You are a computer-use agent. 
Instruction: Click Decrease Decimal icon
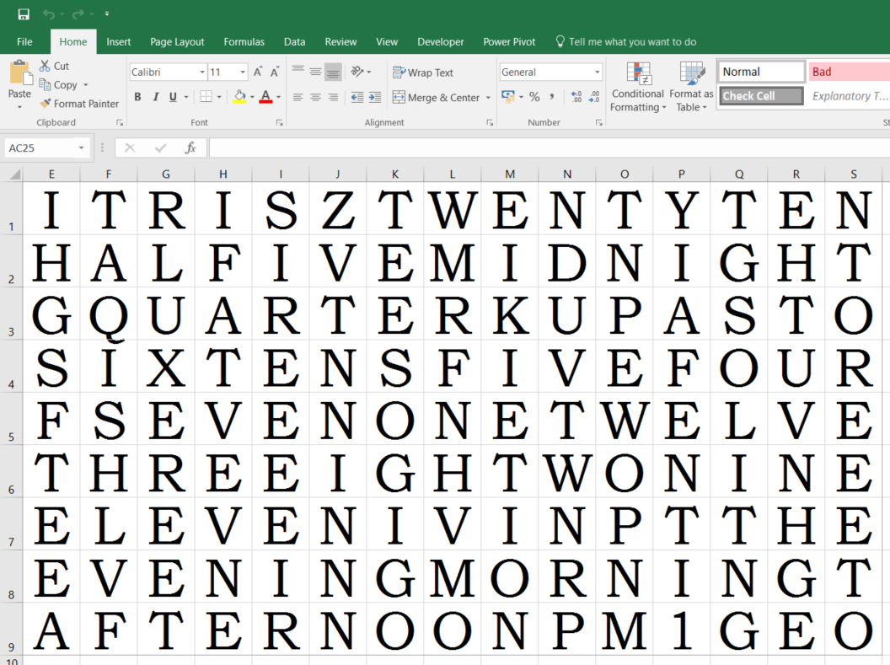593,97
